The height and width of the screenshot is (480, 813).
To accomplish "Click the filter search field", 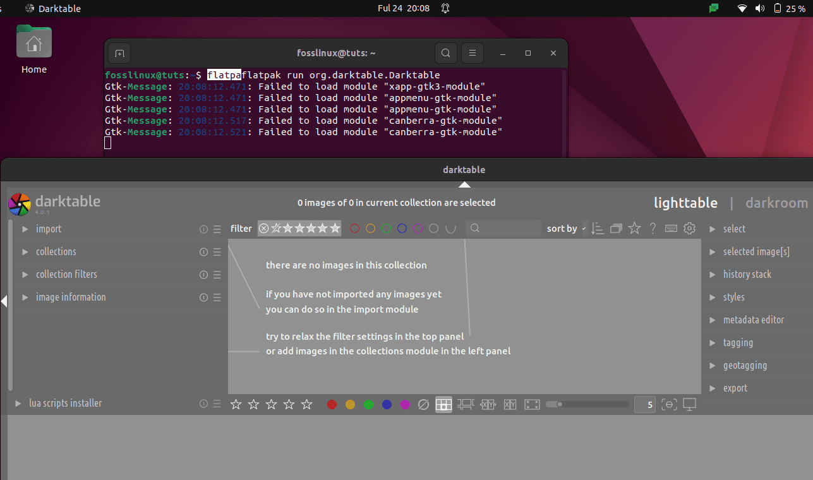I will click(503, 228).
